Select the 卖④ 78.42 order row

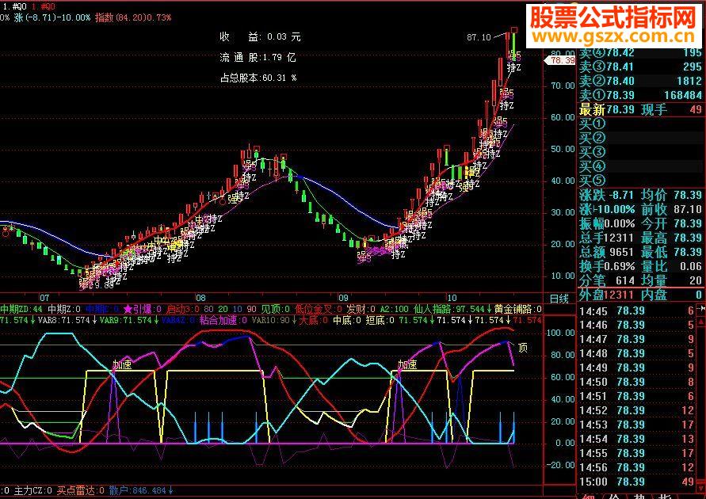point(640,53)
